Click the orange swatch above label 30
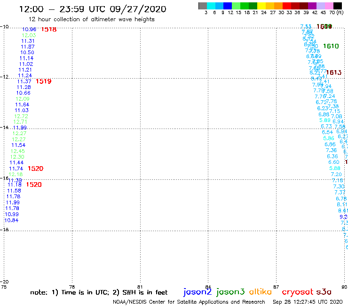Viewport: 348px width, 306px height. (x=278, y=6)
